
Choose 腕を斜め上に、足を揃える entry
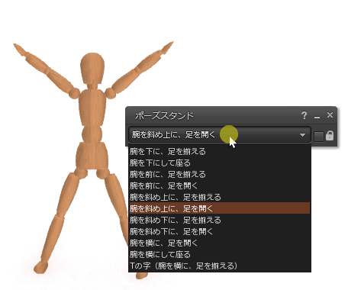220,197
